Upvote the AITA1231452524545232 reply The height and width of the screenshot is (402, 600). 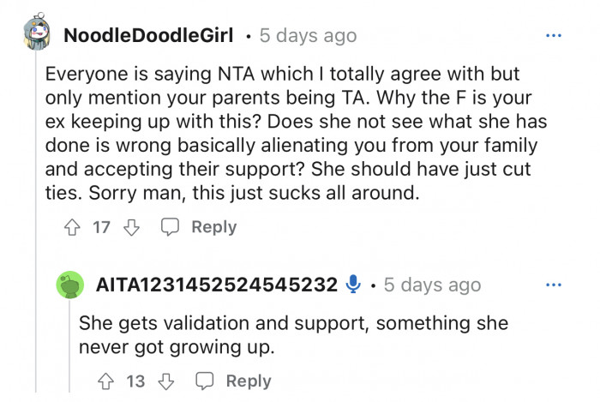tap(106, 381)
